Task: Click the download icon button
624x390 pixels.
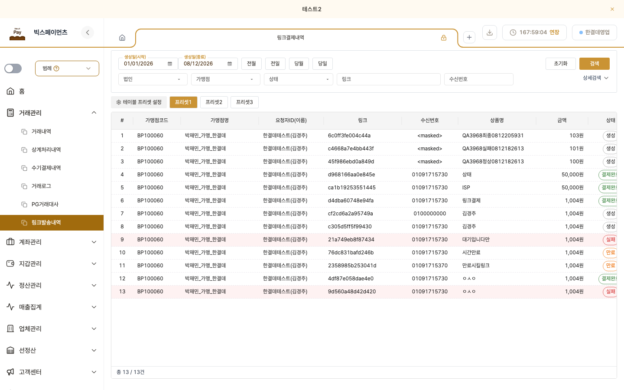Action: pos(489,32)
